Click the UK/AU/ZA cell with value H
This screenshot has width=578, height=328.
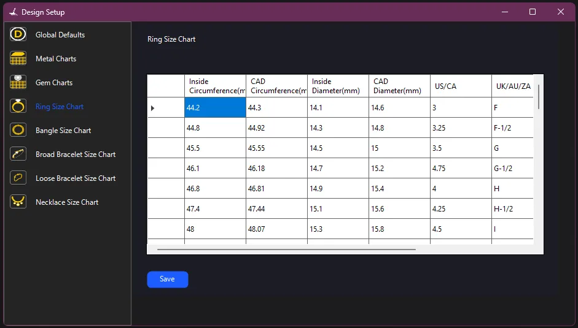pyautogui.click(x=511, y=189)
